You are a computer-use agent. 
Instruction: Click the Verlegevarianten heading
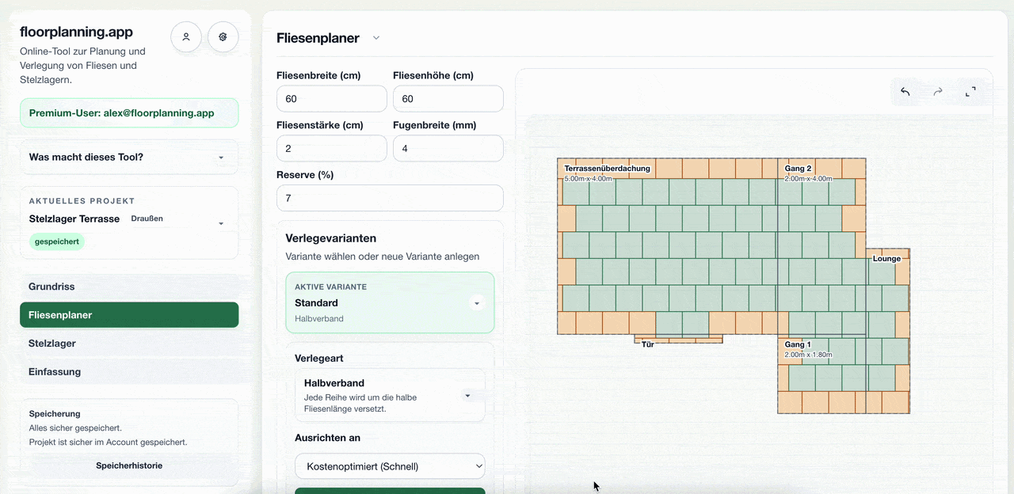click(331, 238)
